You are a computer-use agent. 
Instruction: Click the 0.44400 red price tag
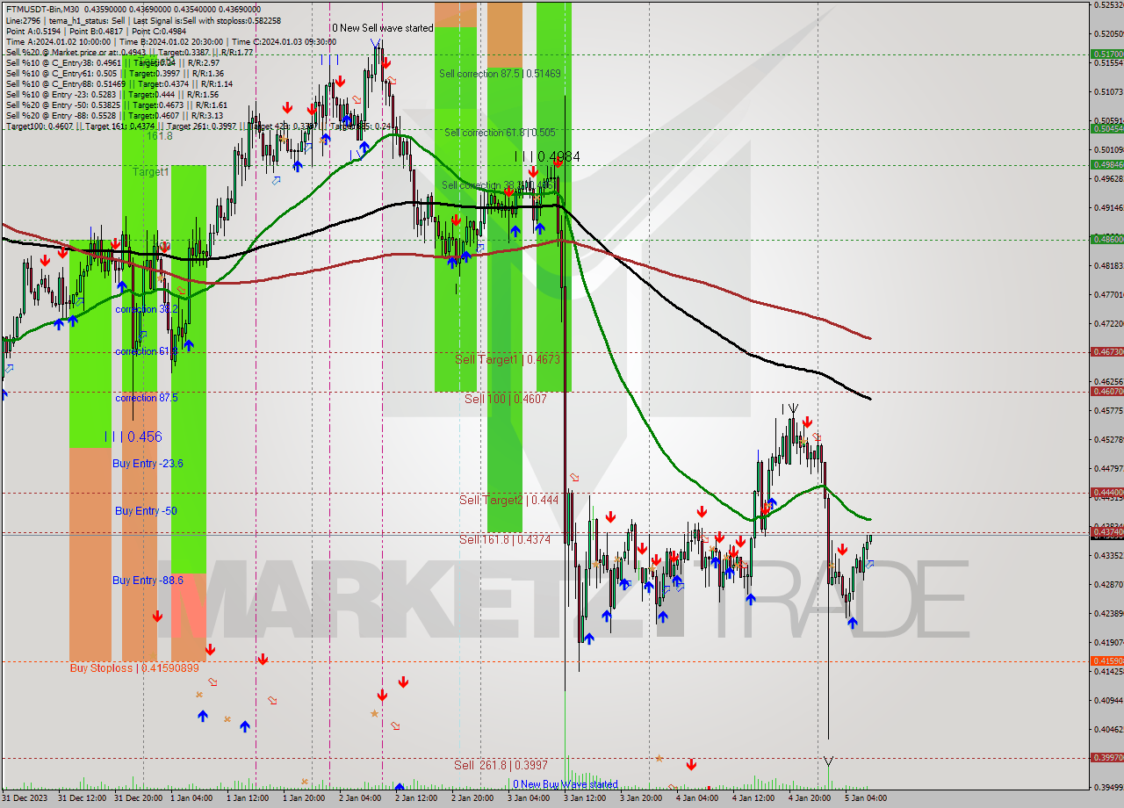tap(1107, 492)
